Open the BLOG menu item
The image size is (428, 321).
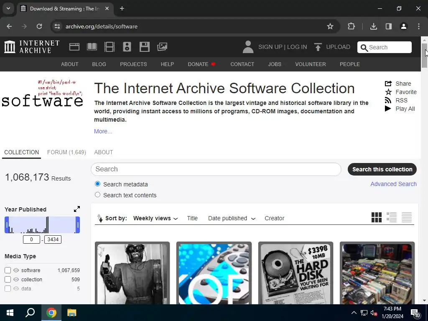[x=99, y=64]
